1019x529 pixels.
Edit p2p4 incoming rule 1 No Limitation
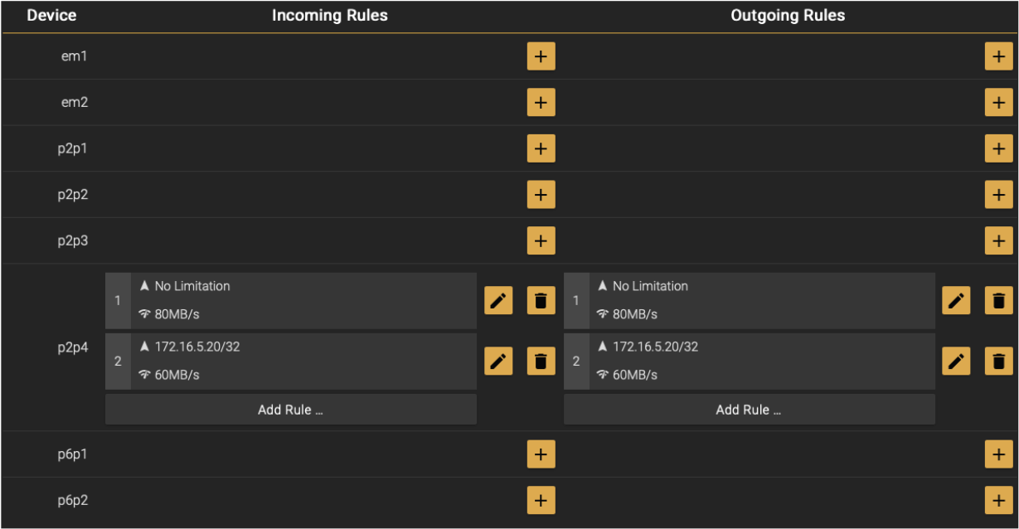(498, 300)
